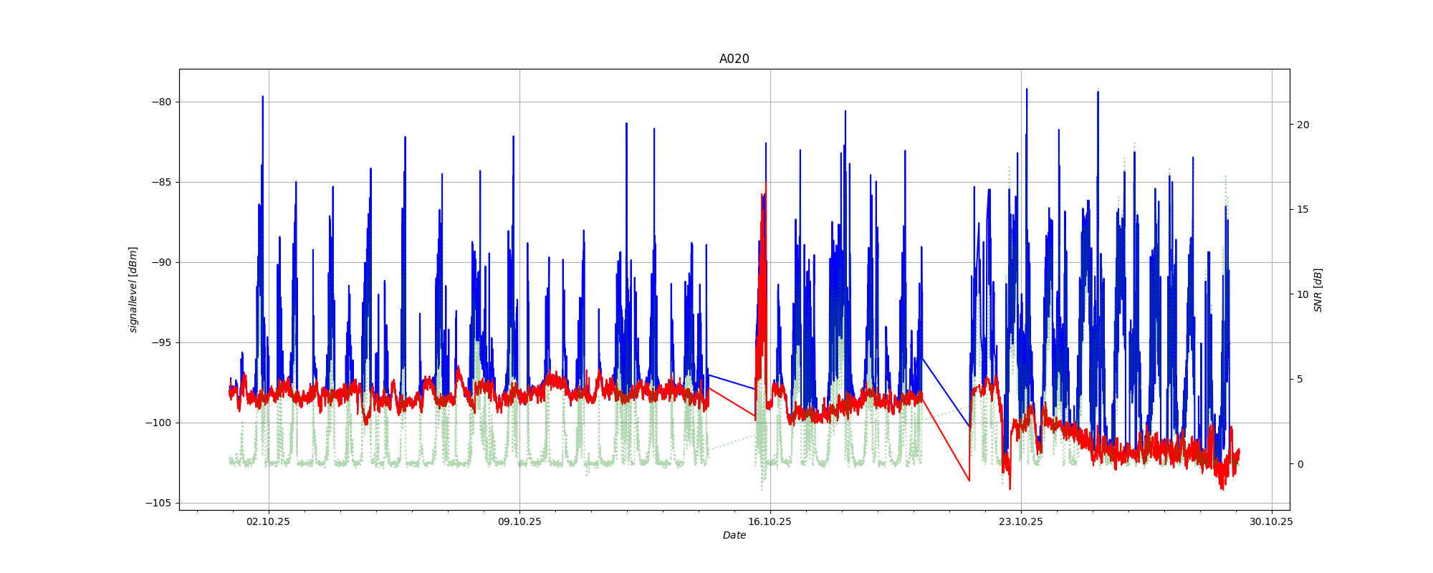Viewport: 1433px width, 573px height.
Task: Select the Date x-axis label
Action: point(734,535)
